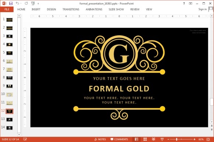Open the VIEW tab

pyautogui.click(x=149, y=10)
